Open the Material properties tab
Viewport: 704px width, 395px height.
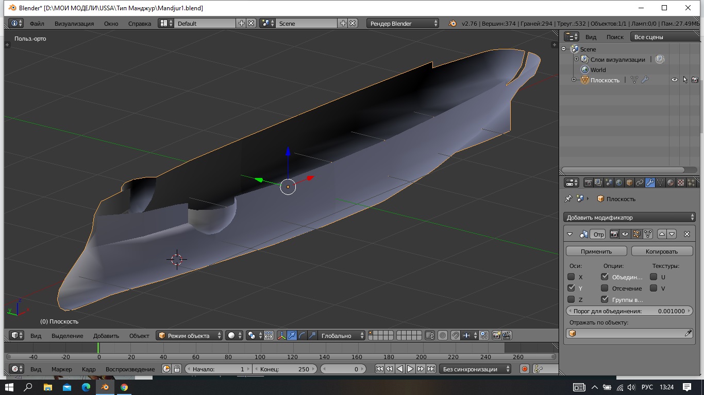tap(671, 183)
